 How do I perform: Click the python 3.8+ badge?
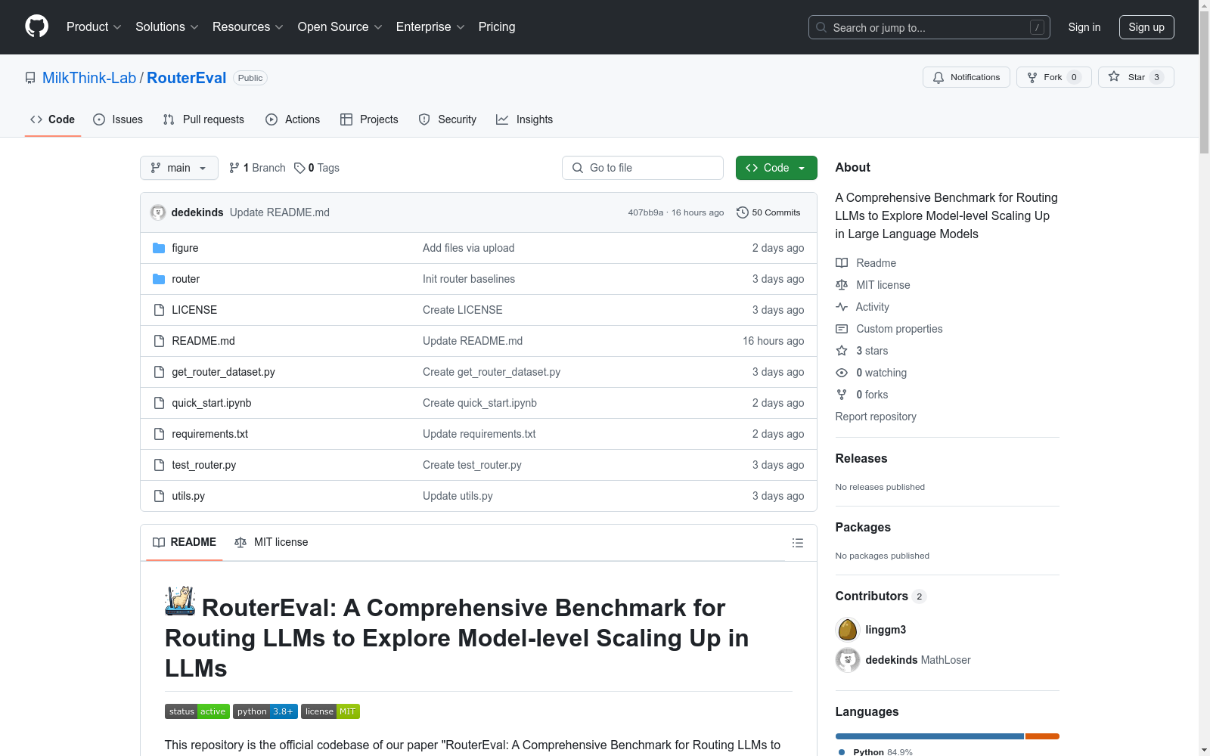265,711
